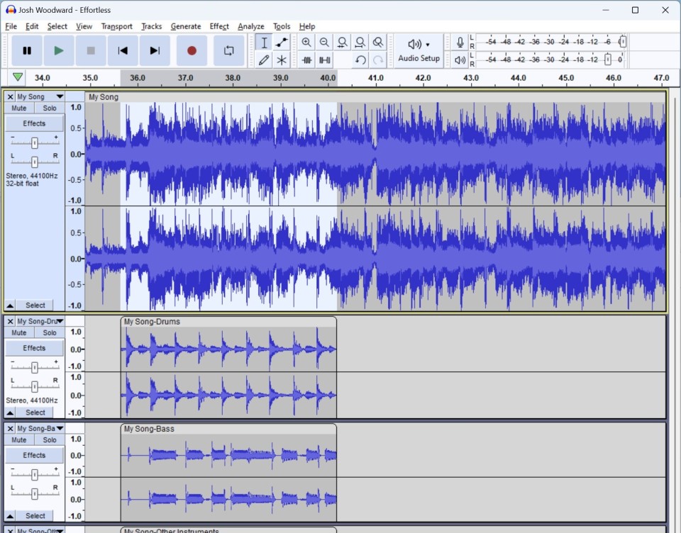Click Zoom Out on the toolbar

click(x=324, y=43)
